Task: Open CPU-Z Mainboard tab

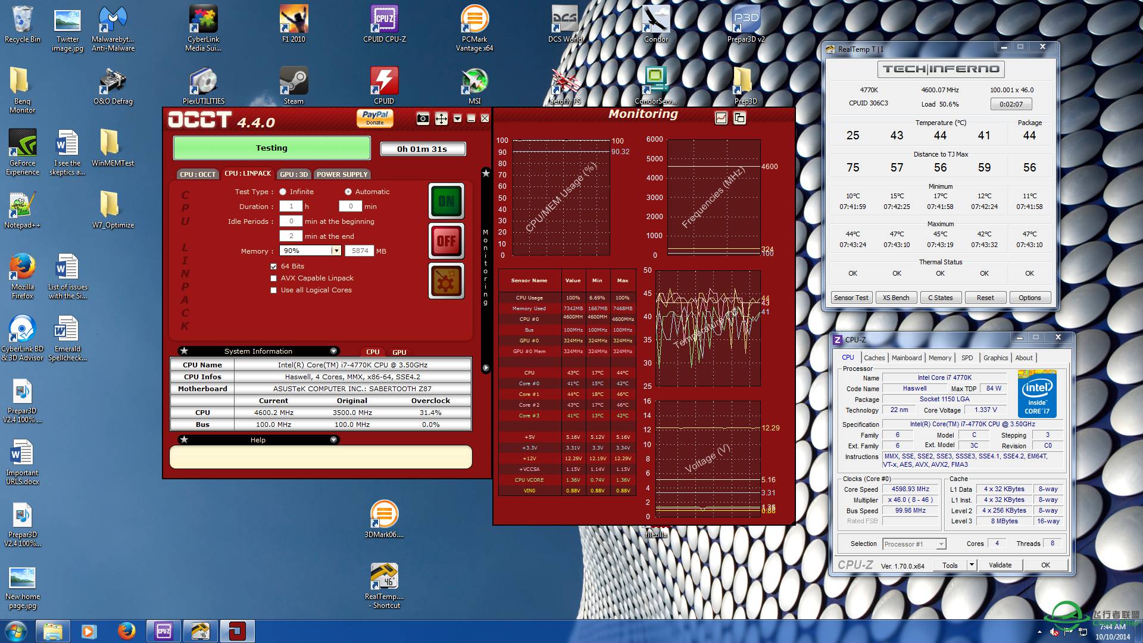Action: [907, 358]
